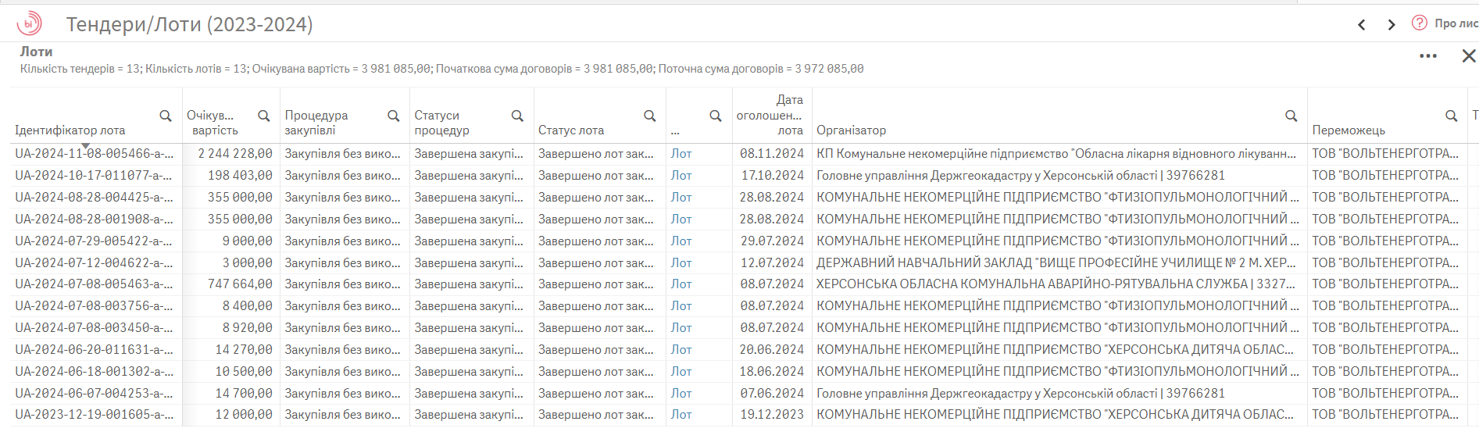Open Лот link for UA-2024-11-08-005466 row

click(681, 154)
